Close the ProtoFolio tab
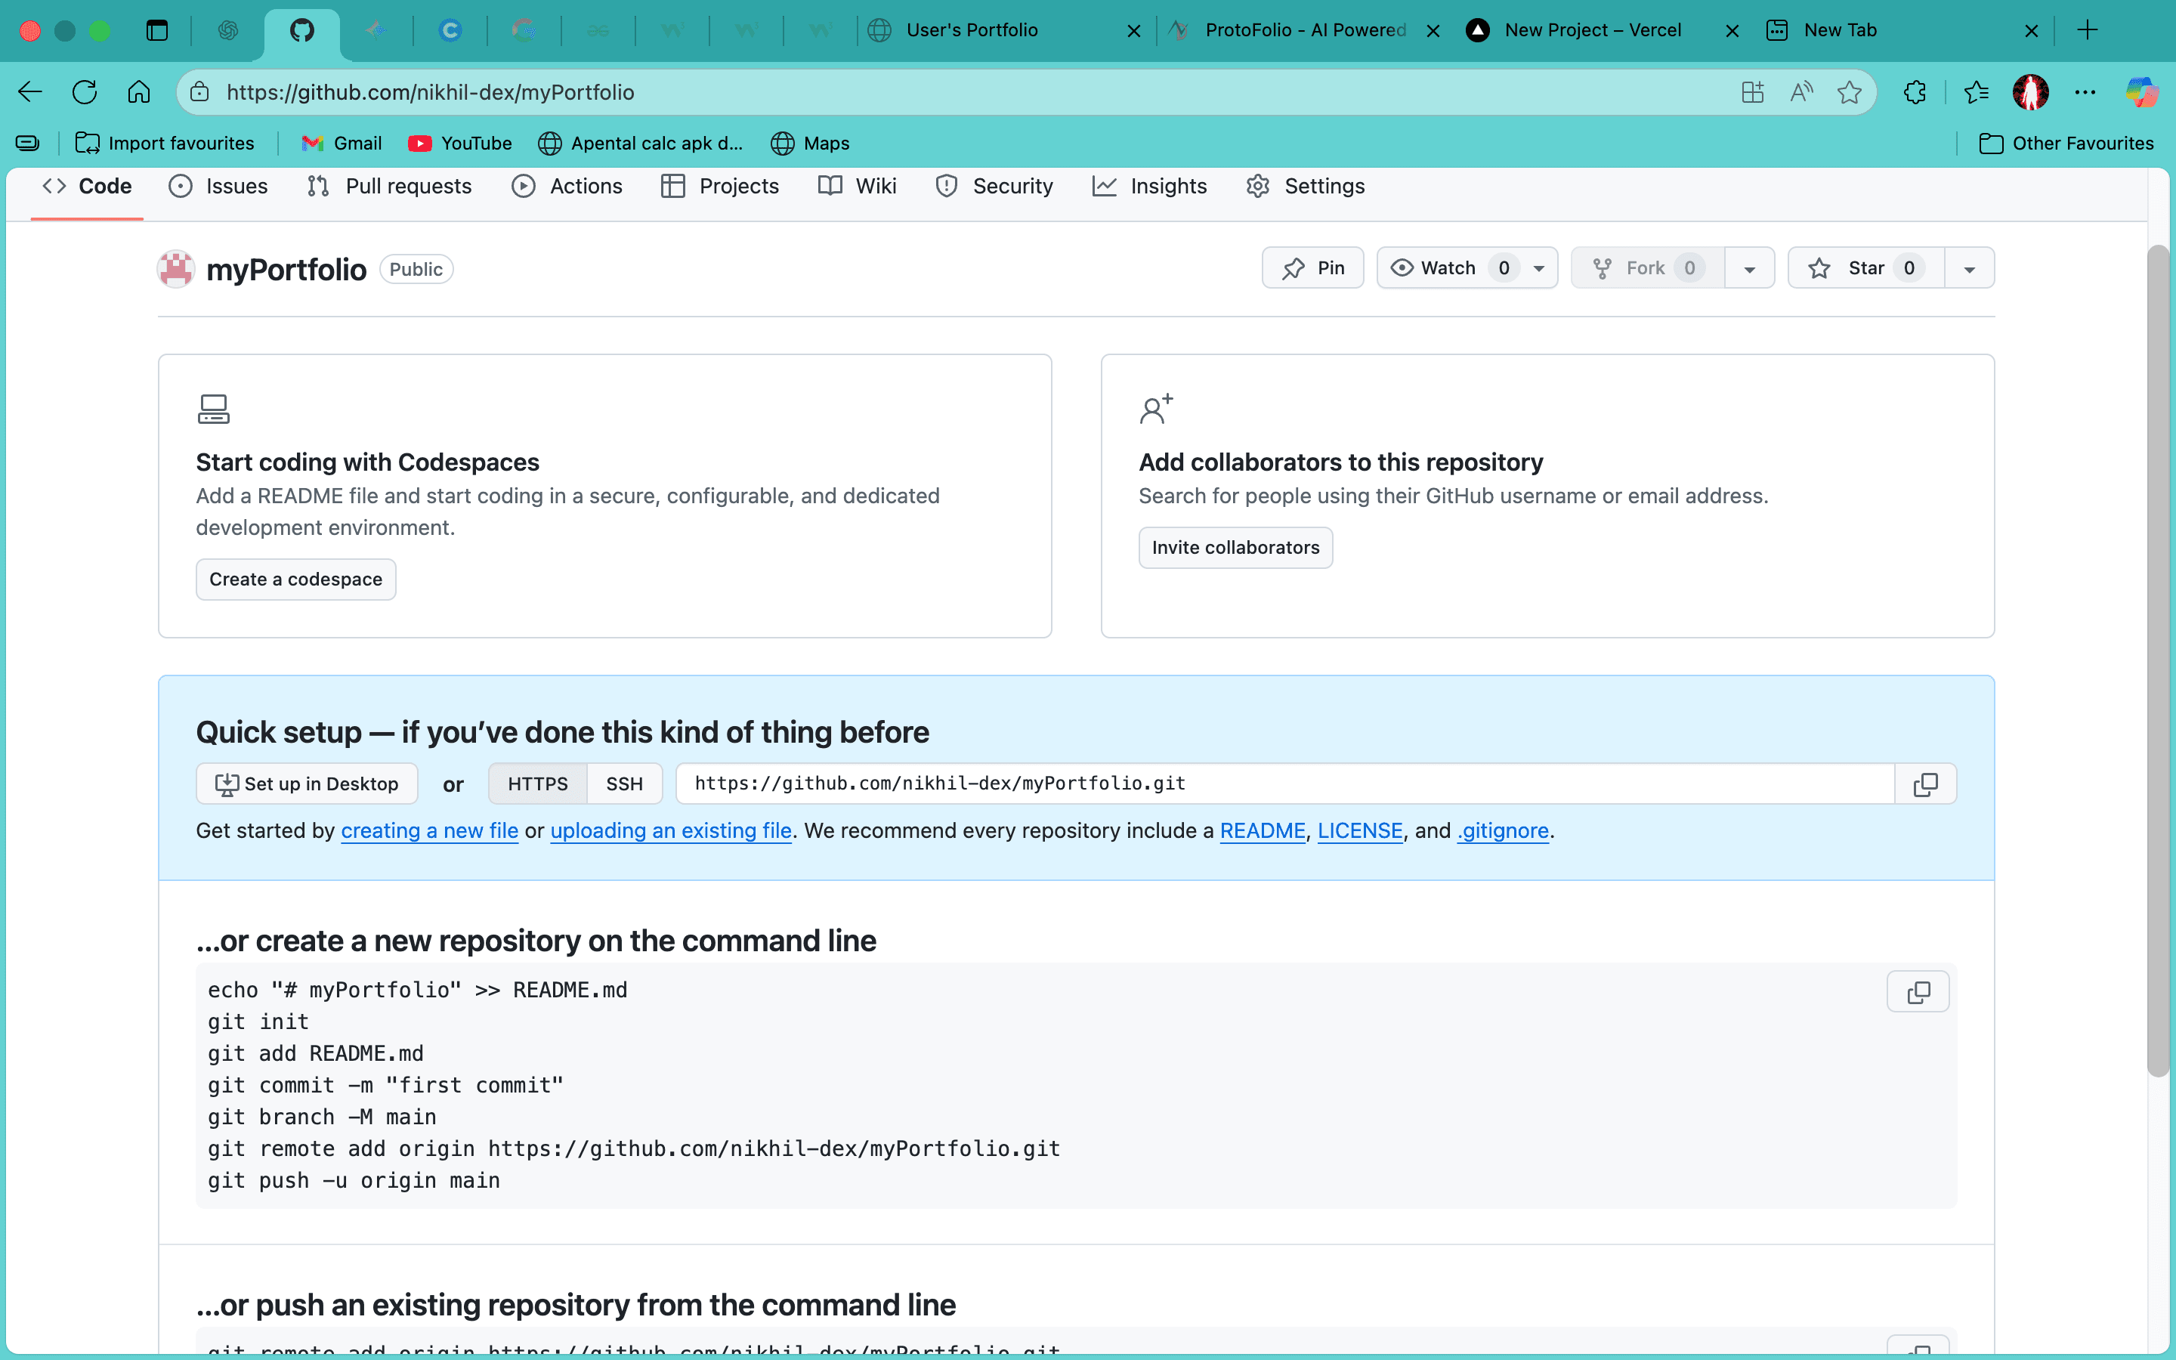The image size is (2176, 1360). point(1433,30)
